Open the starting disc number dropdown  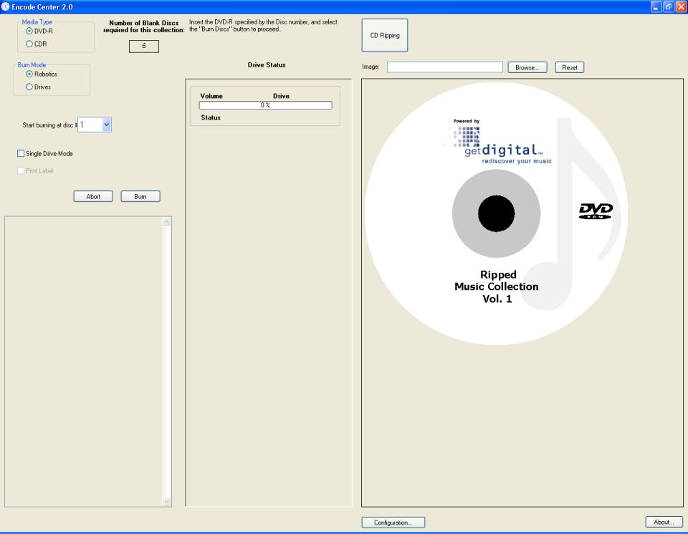point(106,124)
